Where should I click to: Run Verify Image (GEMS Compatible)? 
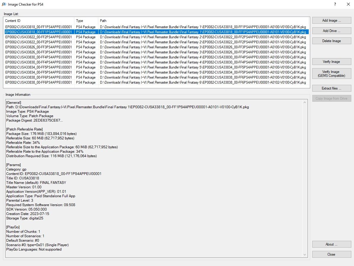click(x=332, y=74)
